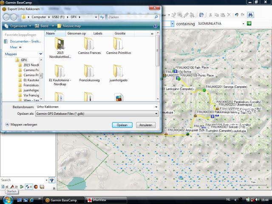Collapse folders with Mappen verbergen
The image size is (272, 204).
pos(21,125)
